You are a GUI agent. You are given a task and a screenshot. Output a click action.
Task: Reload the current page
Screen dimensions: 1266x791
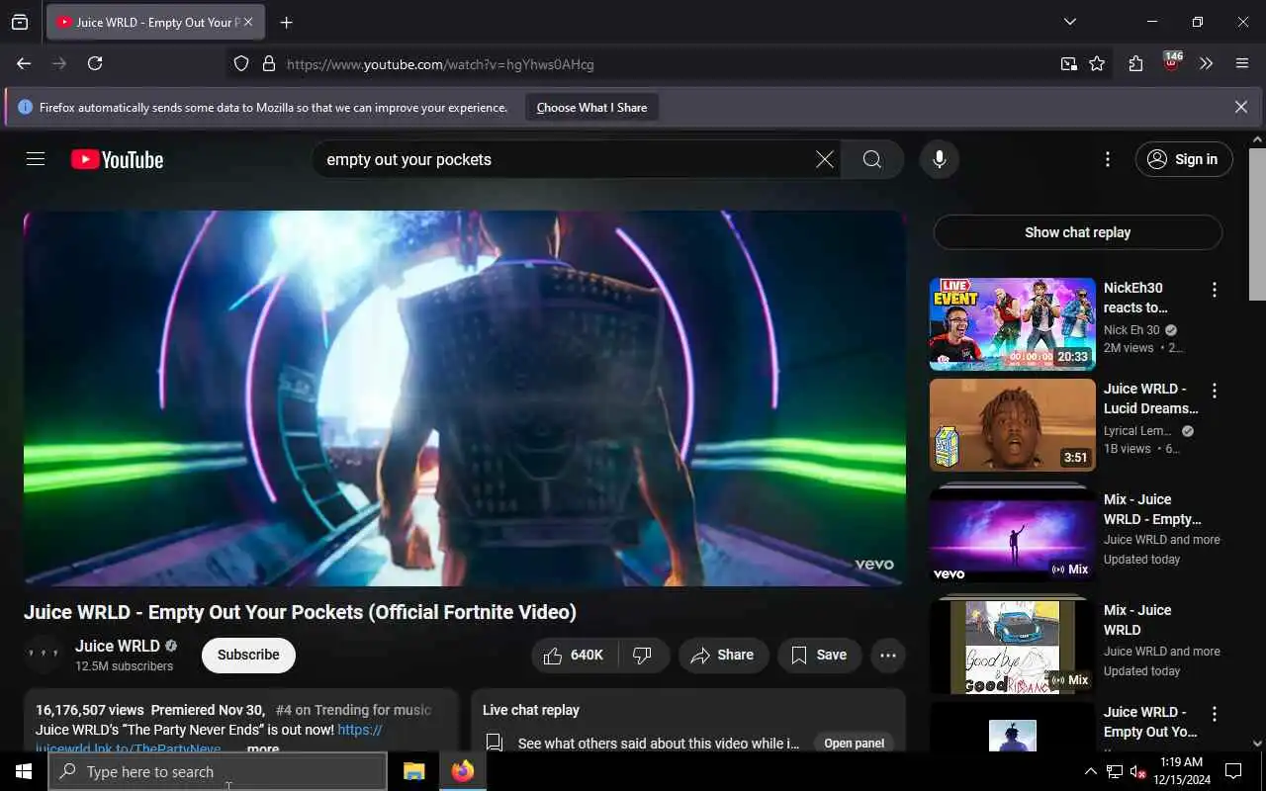[95, 63]
